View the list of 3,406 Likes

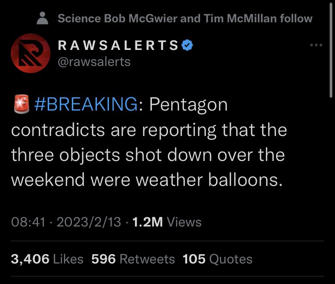click(x=47, y=259)
